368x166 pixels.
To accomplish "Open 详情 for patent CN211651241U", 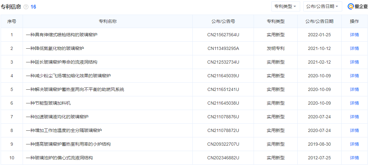I will 354,89.
